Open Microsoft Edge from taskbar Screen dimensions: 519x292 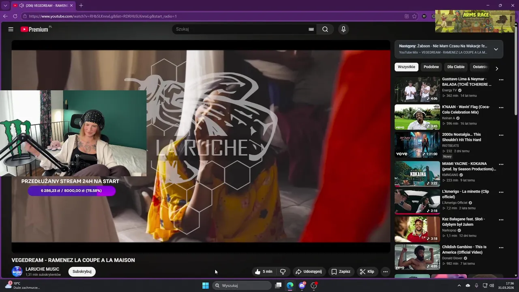coord(290,286)
